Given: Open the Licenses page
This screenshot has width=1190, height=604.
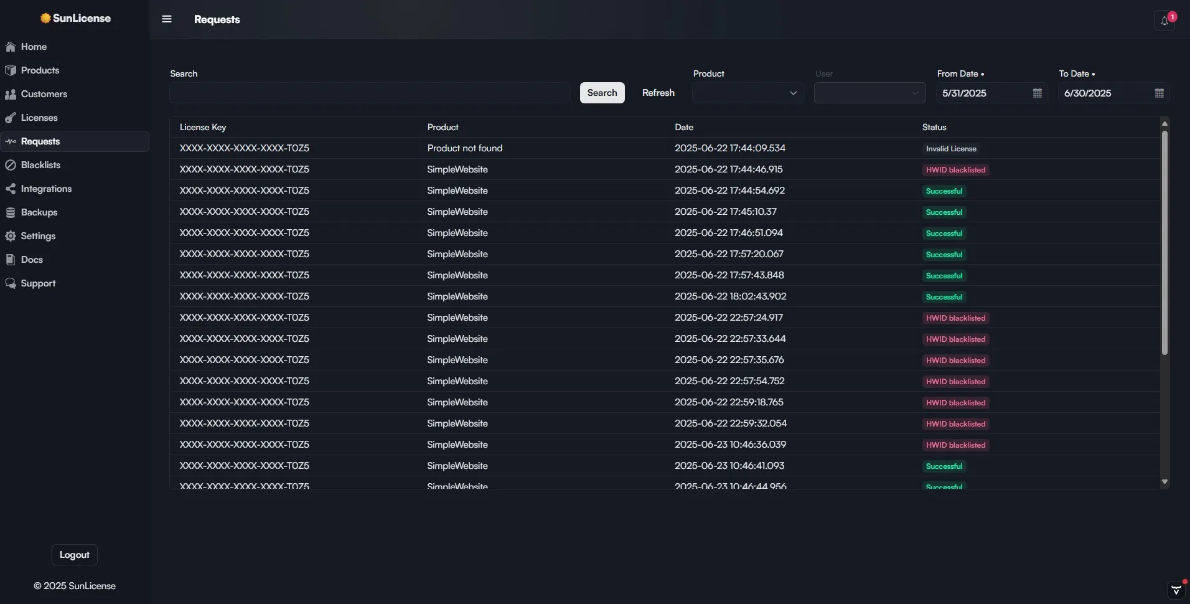Looking at the screenshot, I should pos(75,118).
